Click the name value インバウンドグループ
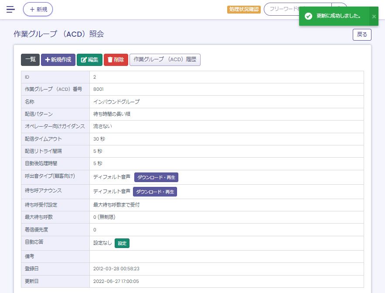The image size is (385, 293). pyautogui.click(x=116, y=102)
